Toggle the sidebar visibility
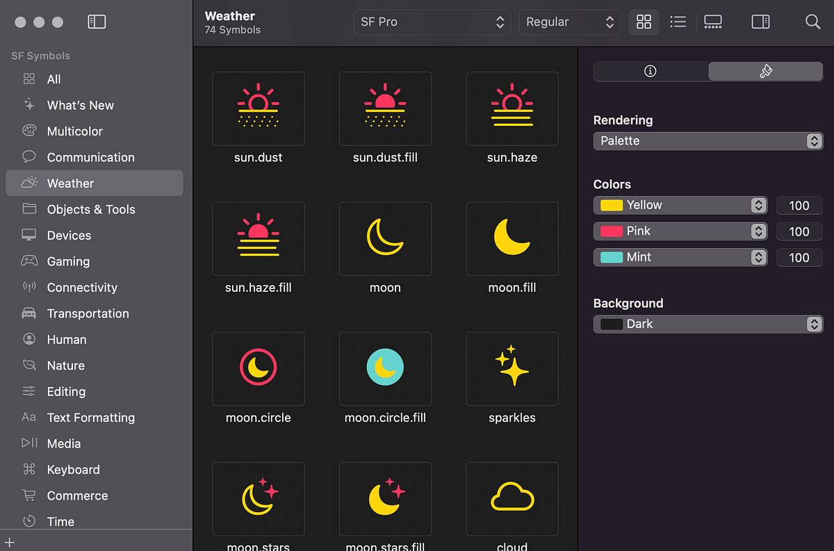The height and width of the screenshot is (551, 834). click(x=96, y=22)
